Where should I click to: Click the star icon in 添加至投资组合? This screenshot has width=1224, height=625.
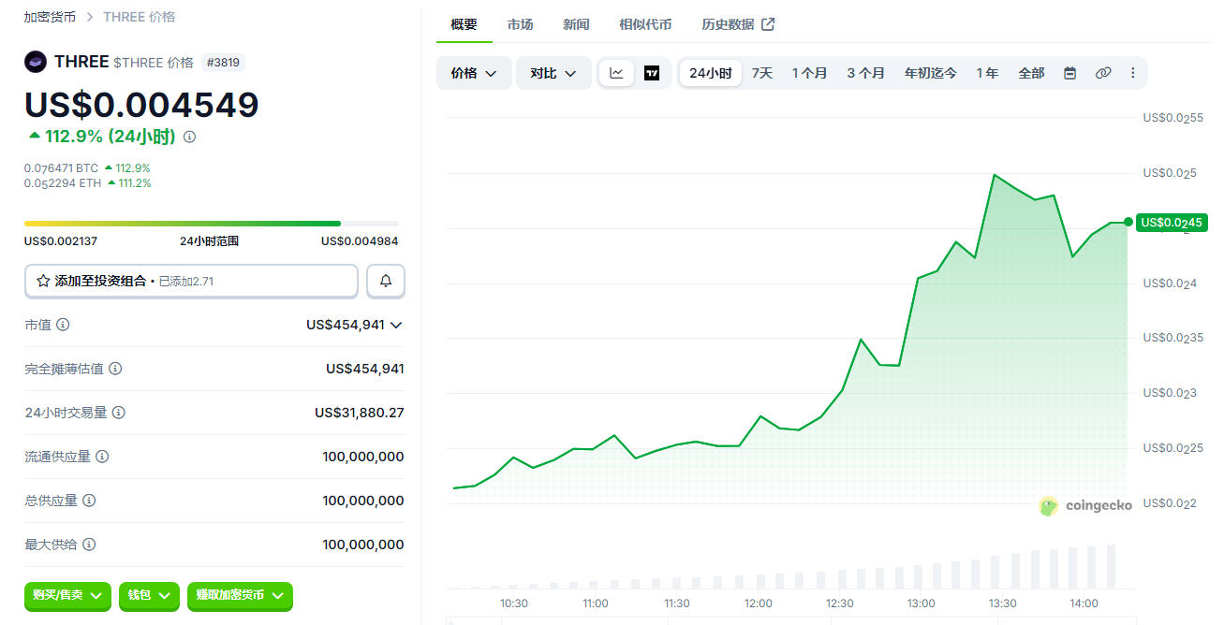tap(43, 281)
